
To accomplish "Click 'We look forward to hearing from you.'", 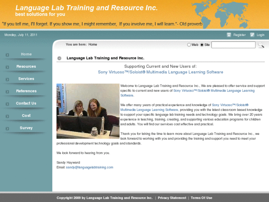I will (83, 153).
